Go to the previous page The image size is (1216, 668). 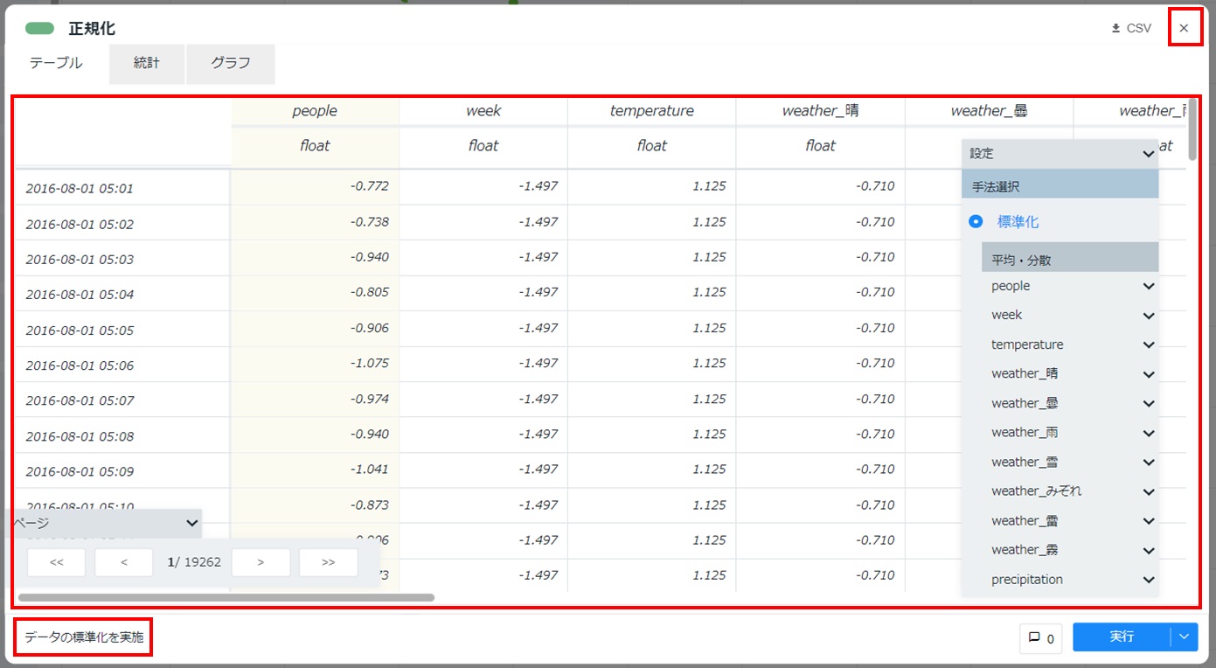(x=124, y=562)
